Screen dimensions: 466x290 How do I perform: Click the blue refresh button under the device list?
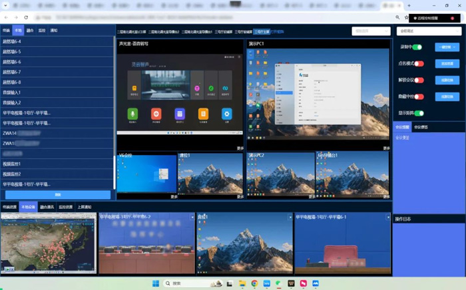(x=58, y=195)
